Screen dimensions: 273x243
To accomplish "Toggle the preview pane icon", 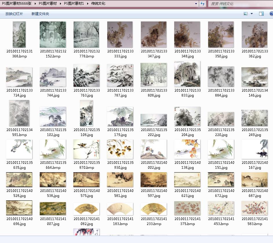I will coord(261,14).
